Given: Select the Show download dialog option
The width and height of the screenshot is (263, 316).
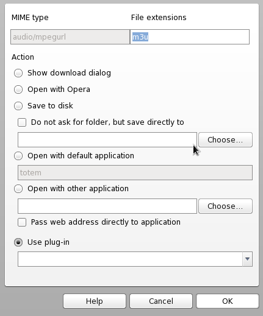Looking at the screenshot, I should pos(18,73).
